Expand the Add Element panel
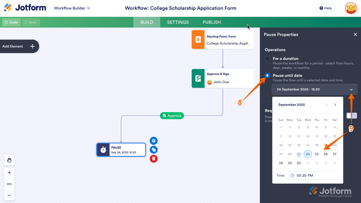Viewport: 361px width, 203px height. pyautogui.click(x=32, y=46)
